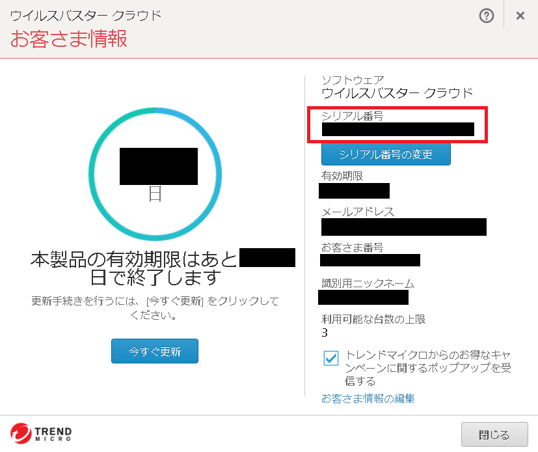Viewport: 538px width, 452px height.
Task: Click the お客さま番号 label
Action: click(x=353, y=247)
